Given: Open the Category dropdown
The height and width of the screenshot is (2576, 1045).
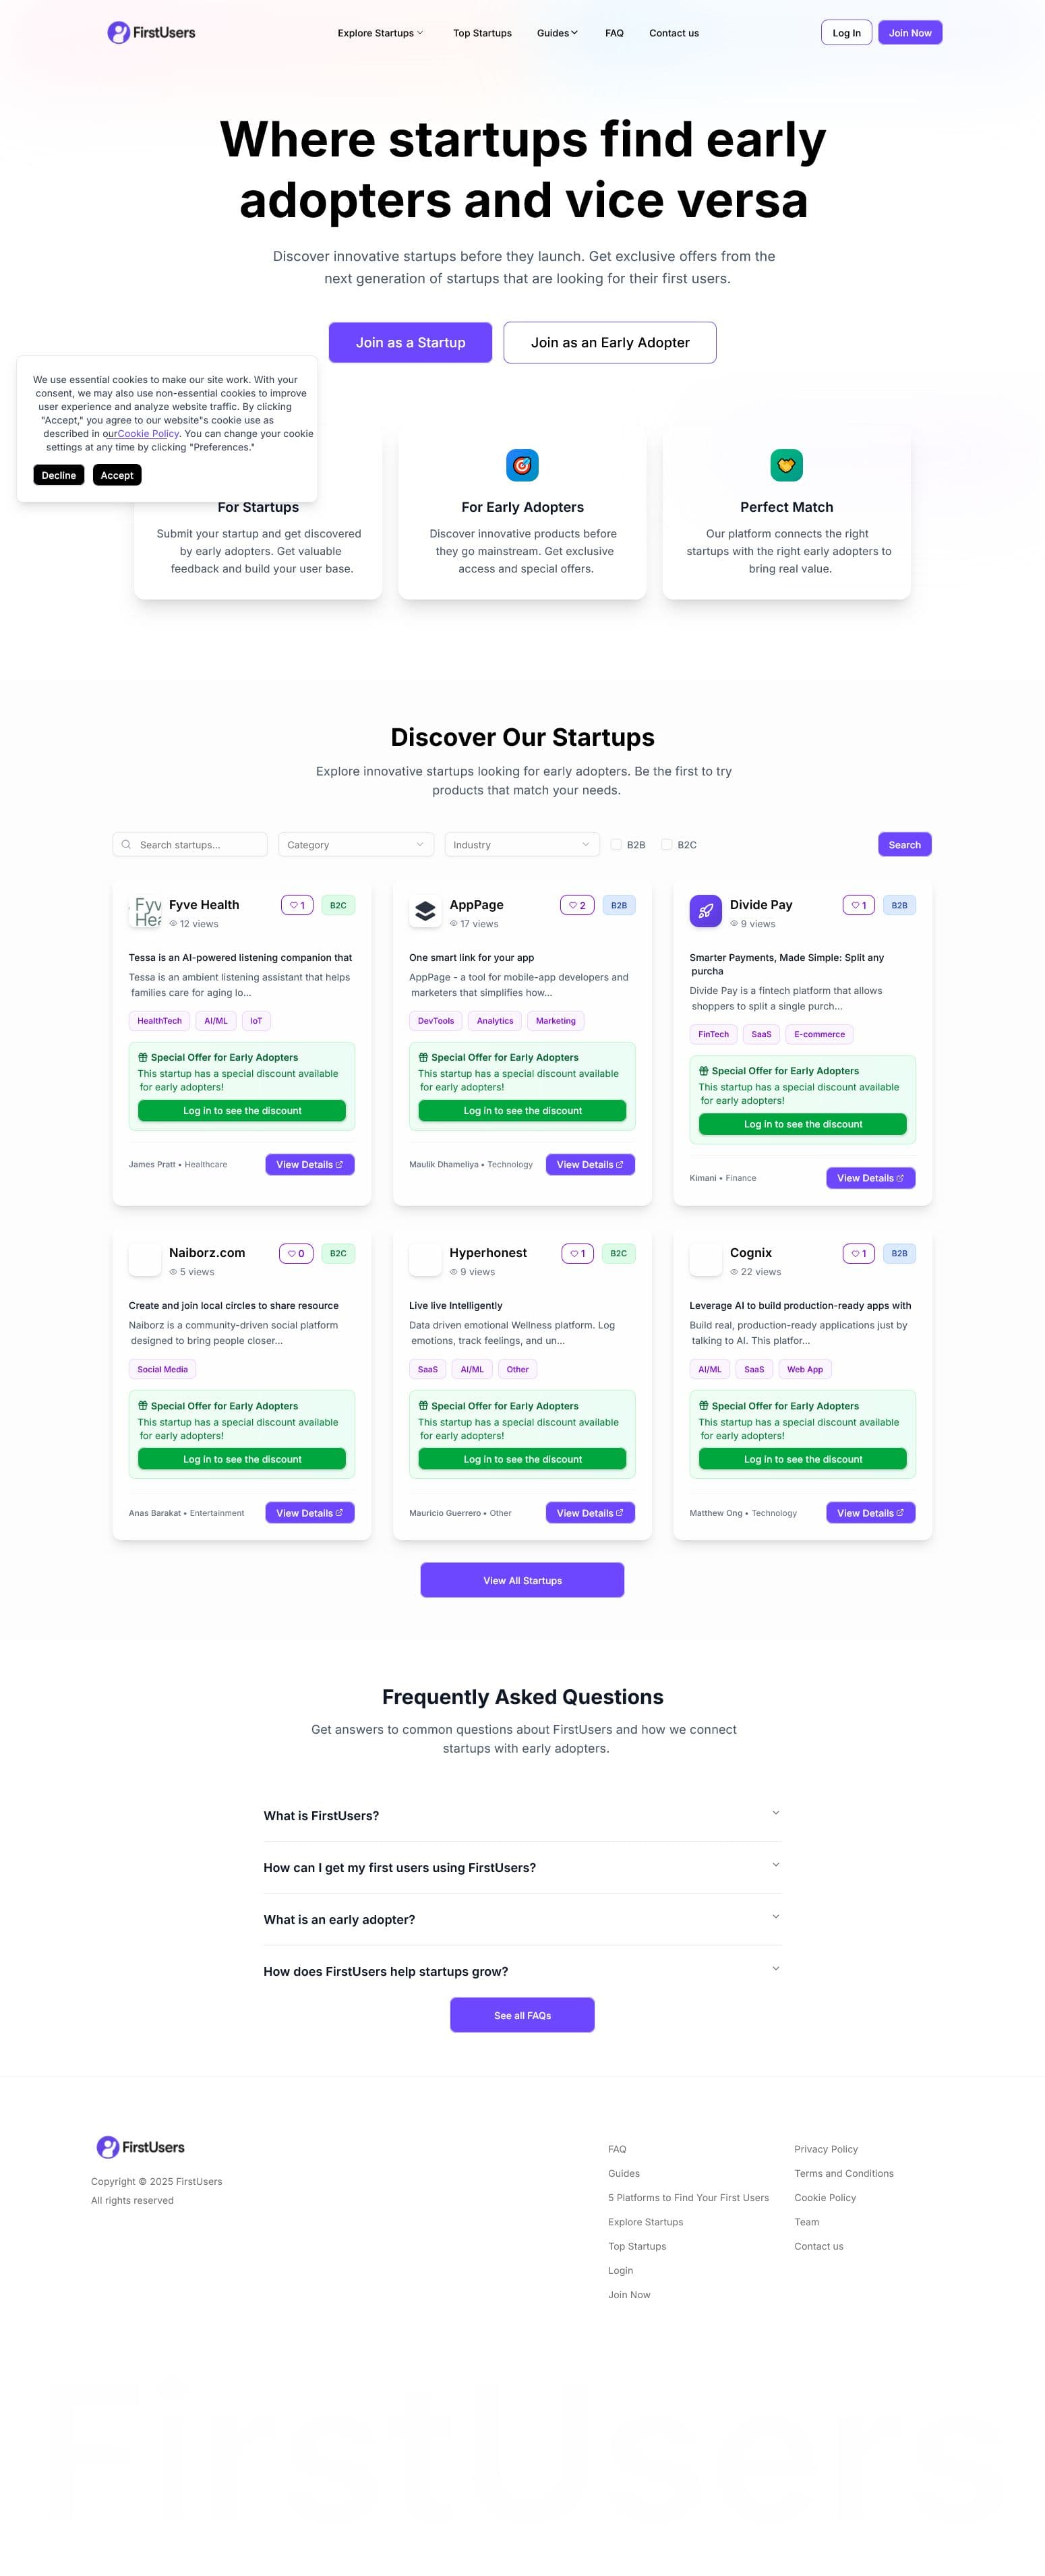Looking at the screenshot, I should coord(355,844).
